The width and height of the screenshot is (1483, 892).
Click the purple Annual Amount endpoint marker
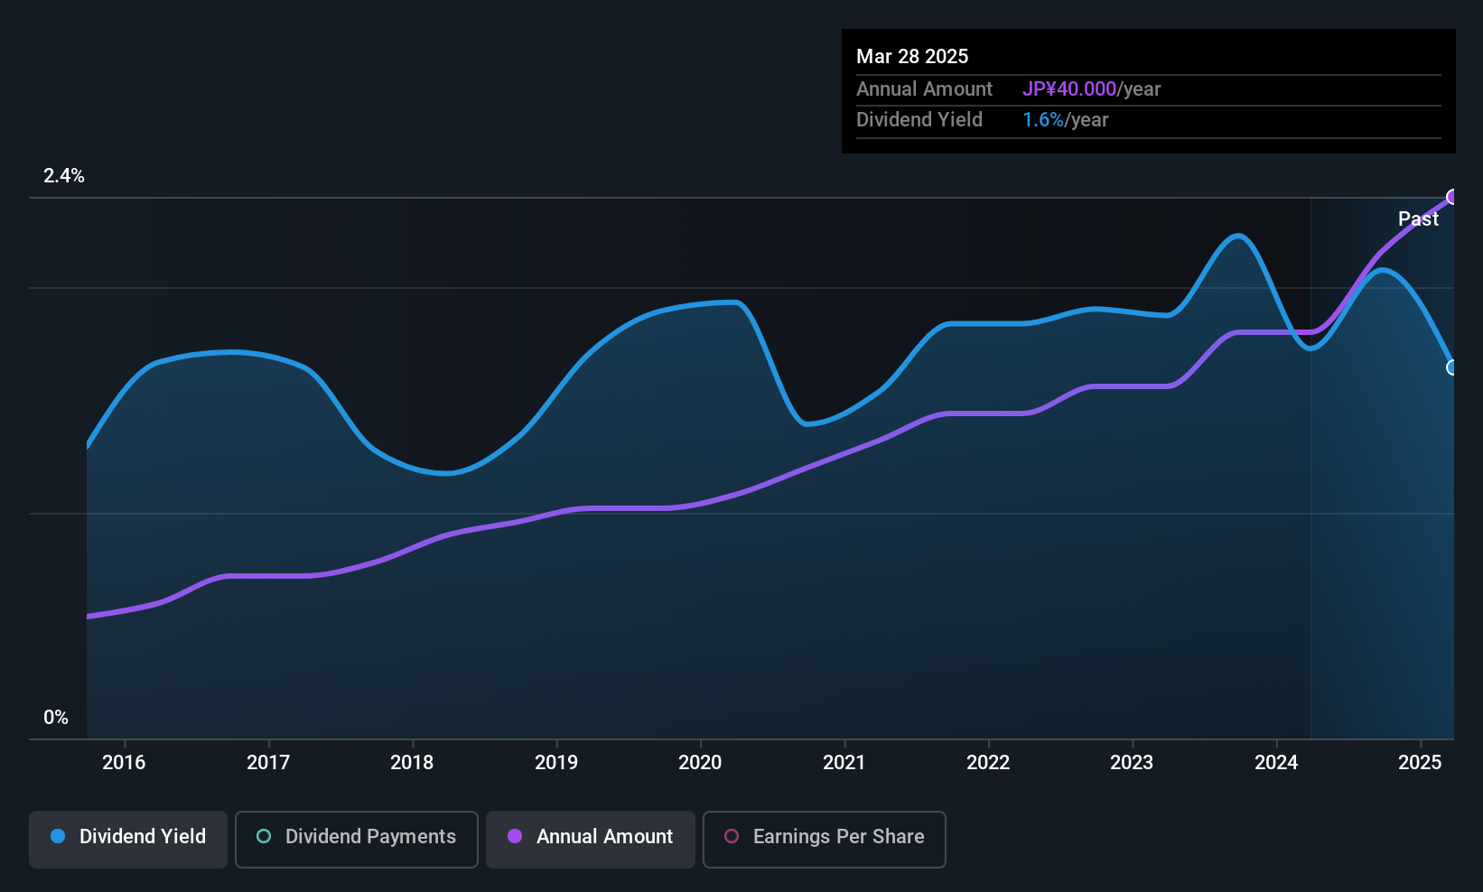[x=1452, y=197]
